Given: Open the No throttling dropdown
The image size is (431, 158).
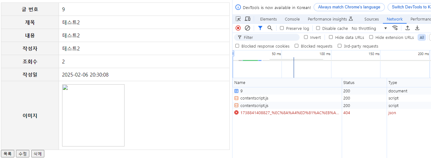Looking at the screenshot, I should (369, 28).
